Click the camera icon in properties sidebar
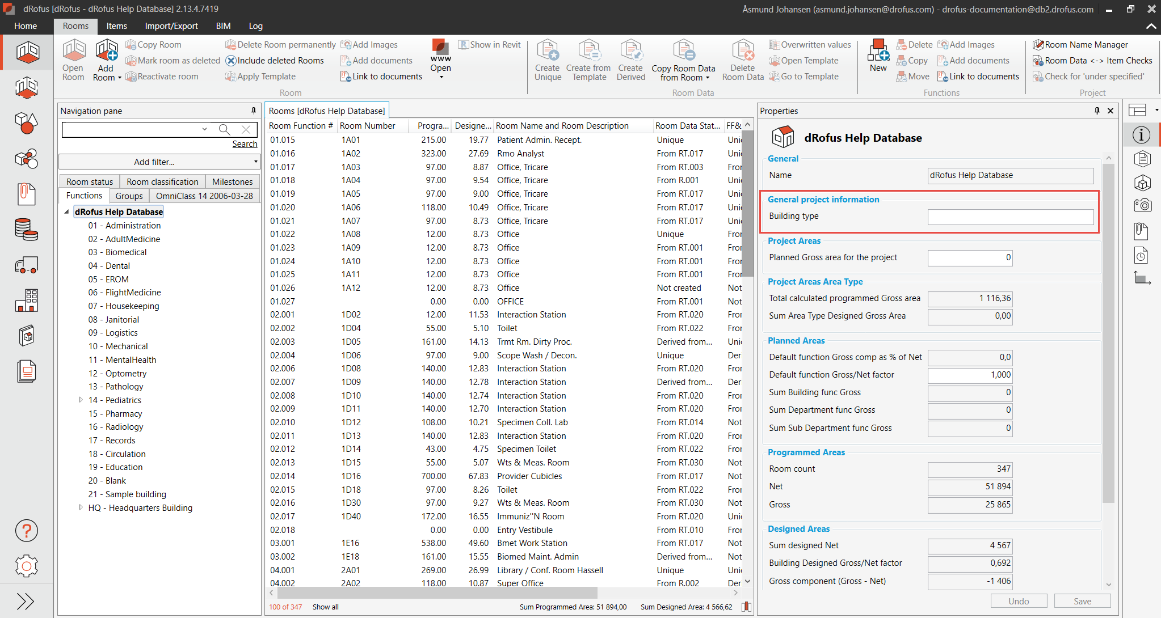The height and width of the screenshot is (618, 1161). click(x=1142, y=205)
